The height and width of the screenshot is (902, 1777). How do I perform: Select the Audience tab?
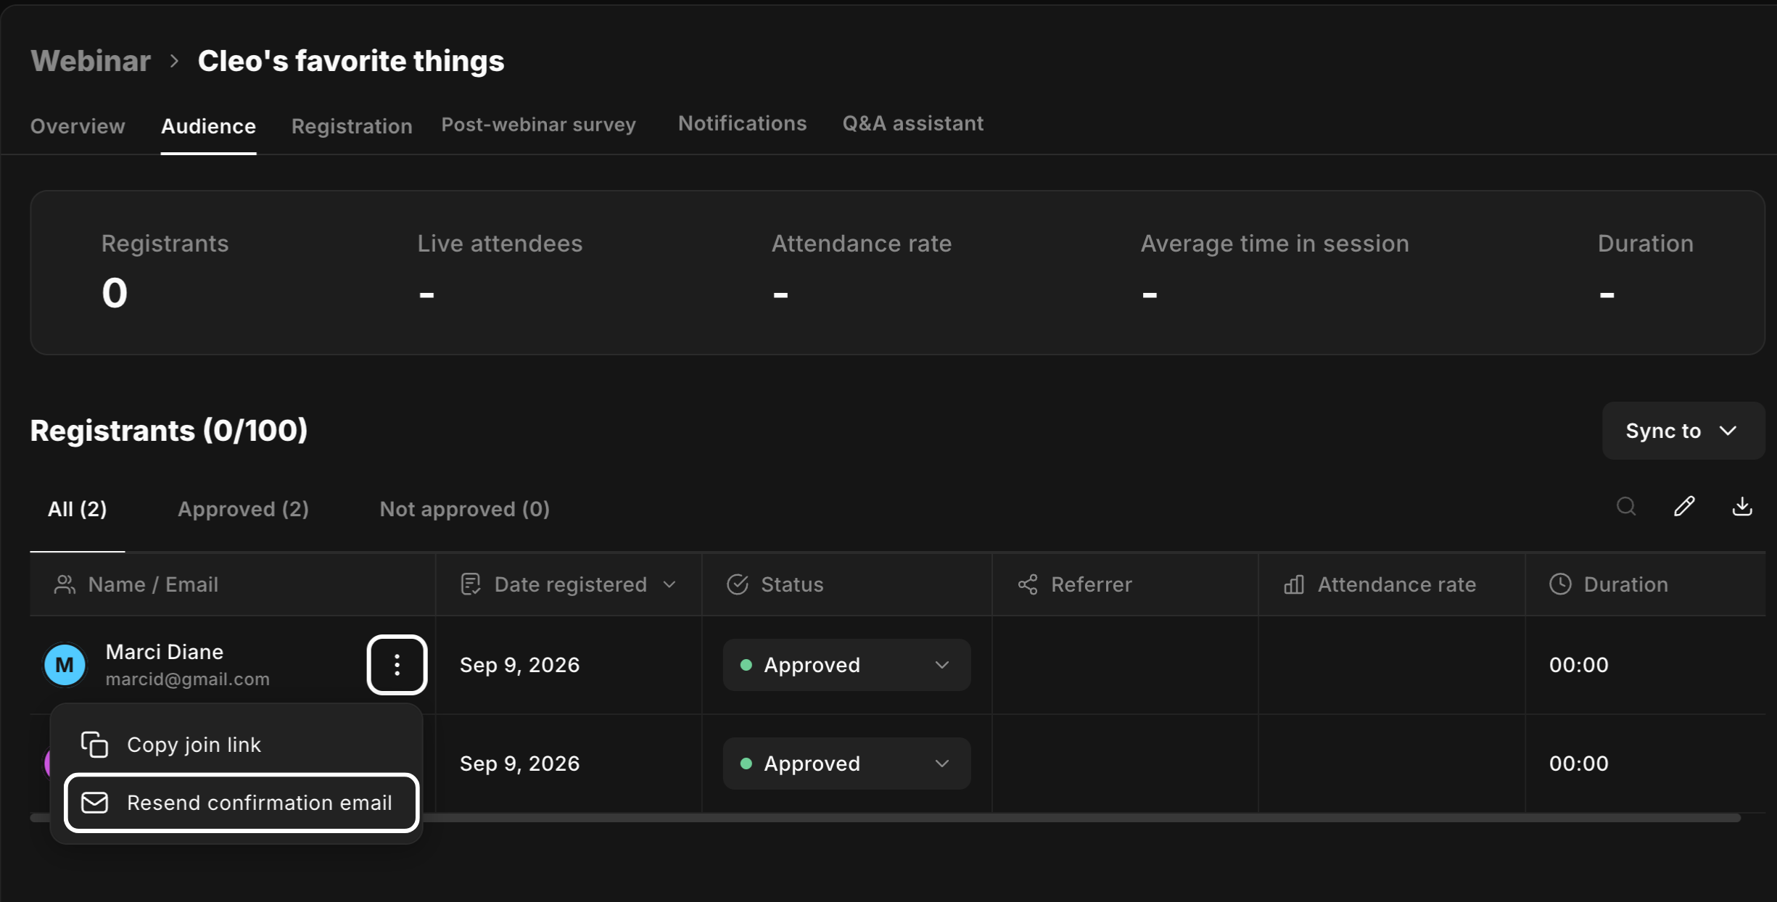(208, 126)
